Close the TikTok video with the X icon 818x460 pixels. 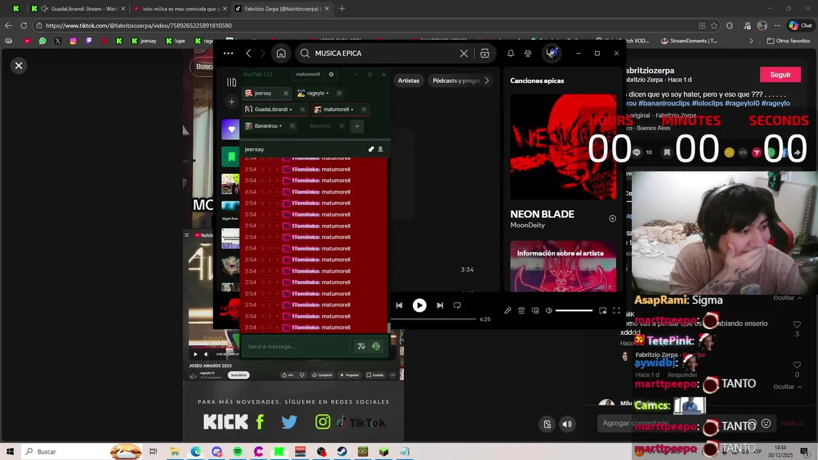click(19, 65)
